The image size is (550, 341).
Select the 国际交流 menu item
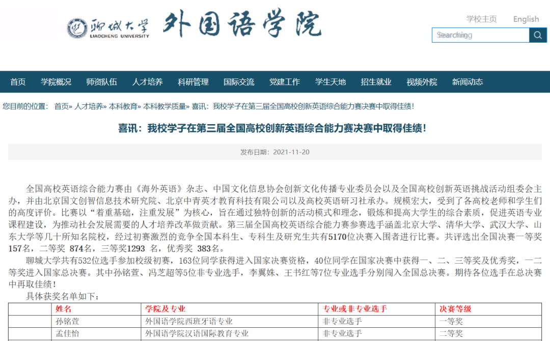pyautogui.click(x=239, y=82)
